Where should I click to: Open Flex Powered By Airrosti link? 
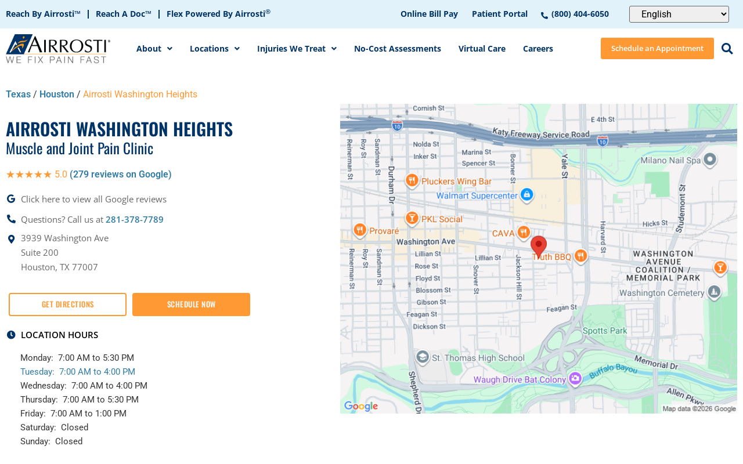(218, 14)
